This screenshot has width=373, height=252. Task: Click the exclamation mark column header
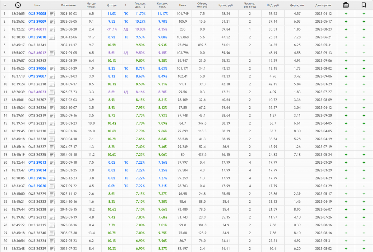[x=125, y=5]
